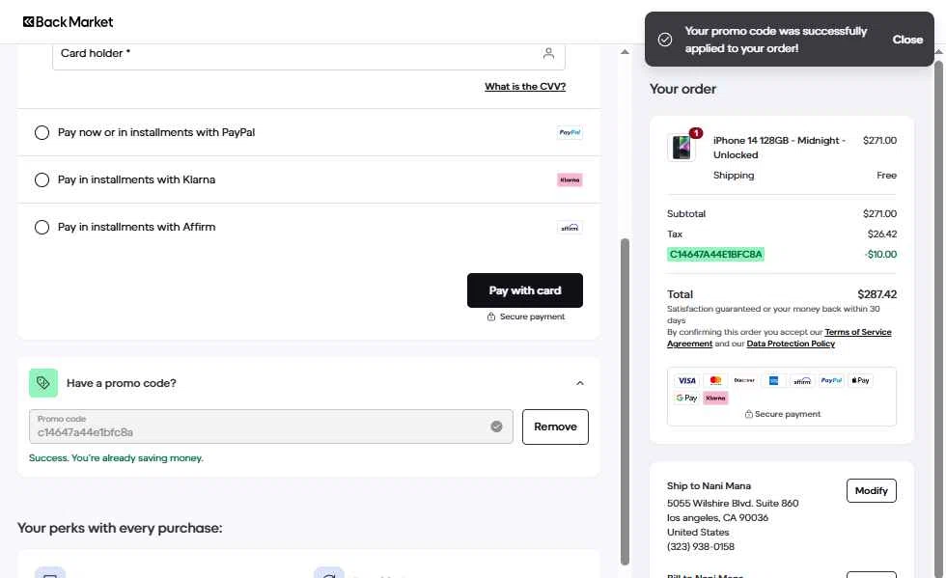Click the Klarna pink logo badge
Screen dimensions: 946x578
click(x=570, y=179)
